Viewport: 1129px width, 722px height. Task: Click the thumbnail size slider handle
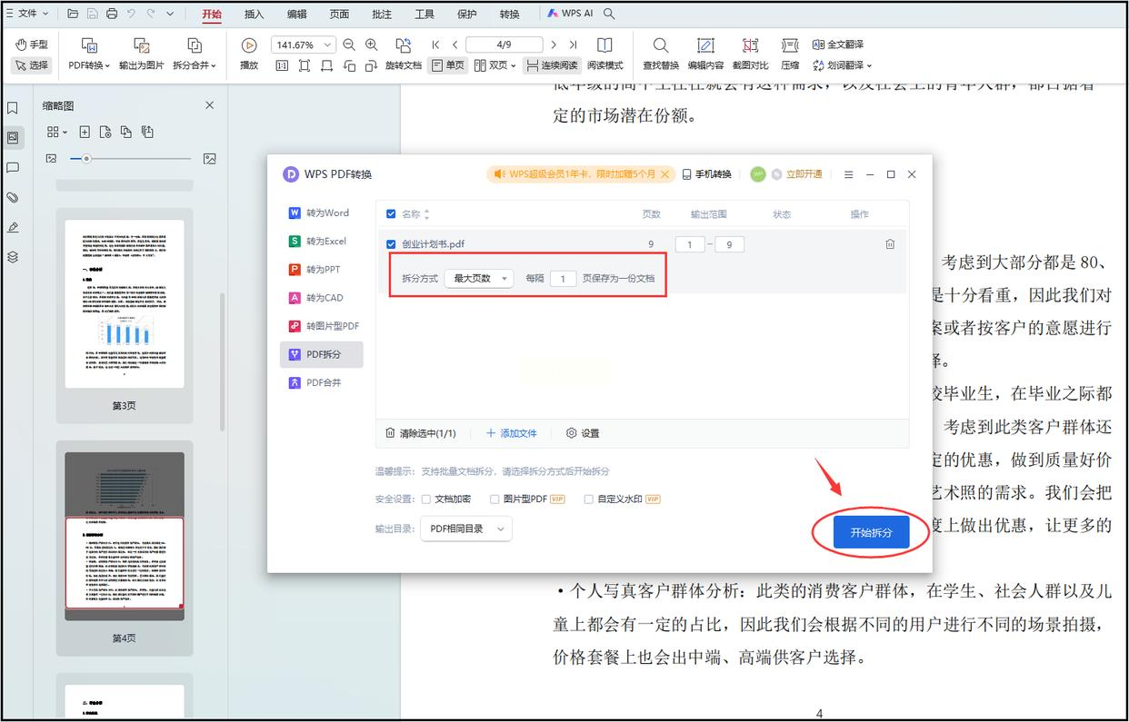86,159
